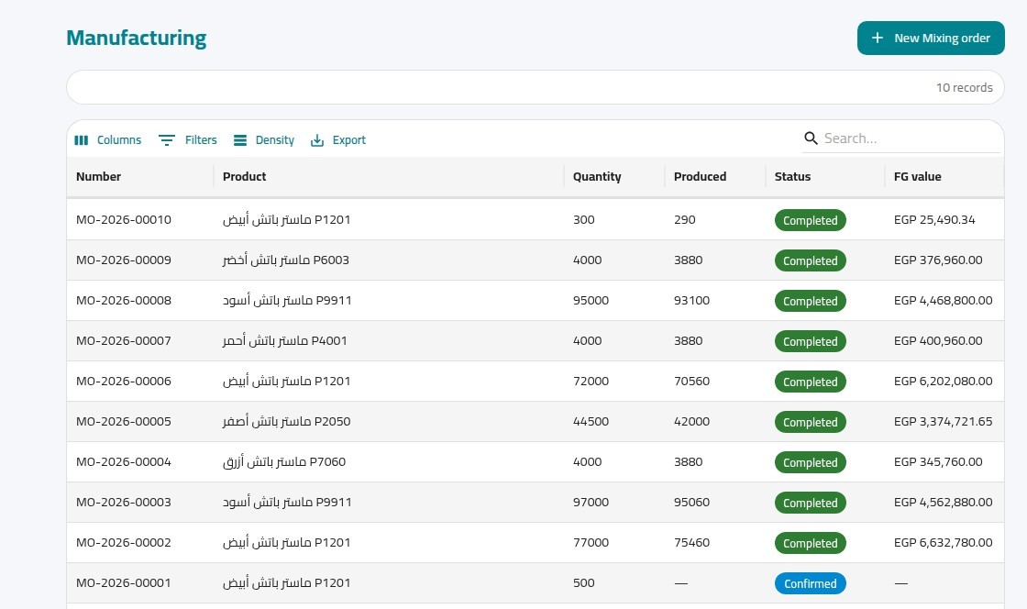The image size is (1027, 609).
Task: Click produced value 290
Action: [x=684, y=220]
